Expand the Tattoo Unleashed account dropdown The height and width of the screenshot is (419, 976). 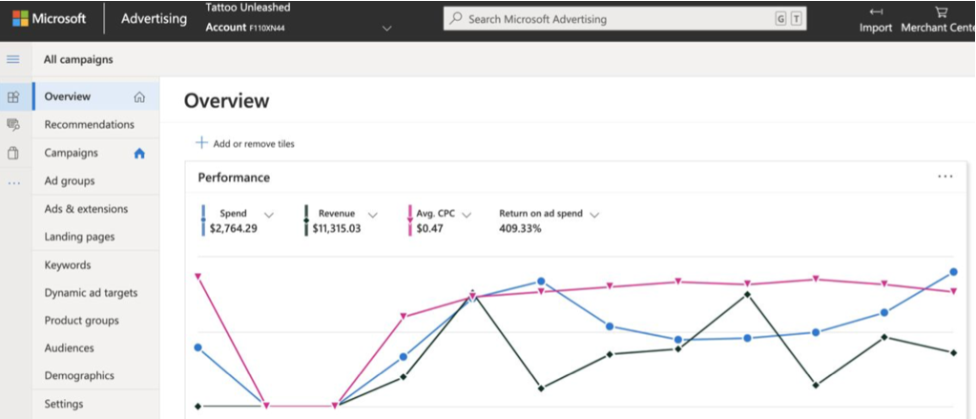[386, 29]
